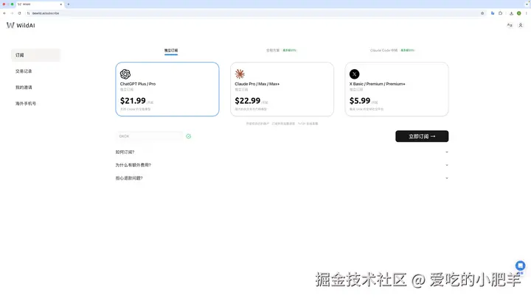The height and width of the screenshot is (298, 531).
Task: Click the browser address bar URL
Action: point(46,13)
